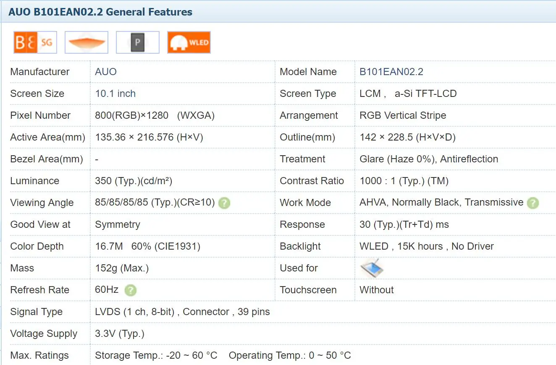
Task: Click the 'Work Mode' label
Action: click(x=305, y=203)
